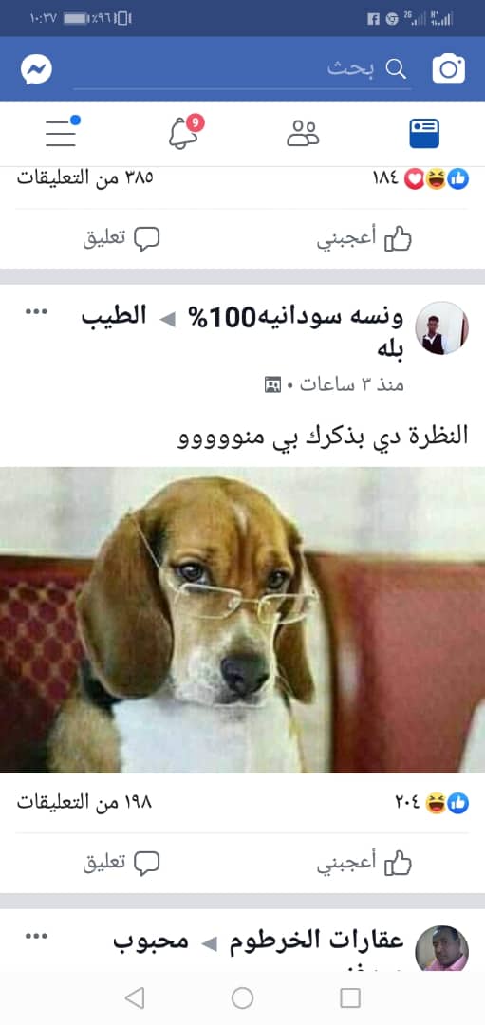Comment on the top partially visible post
The image size is (485, 1025).
click(121, 239)
